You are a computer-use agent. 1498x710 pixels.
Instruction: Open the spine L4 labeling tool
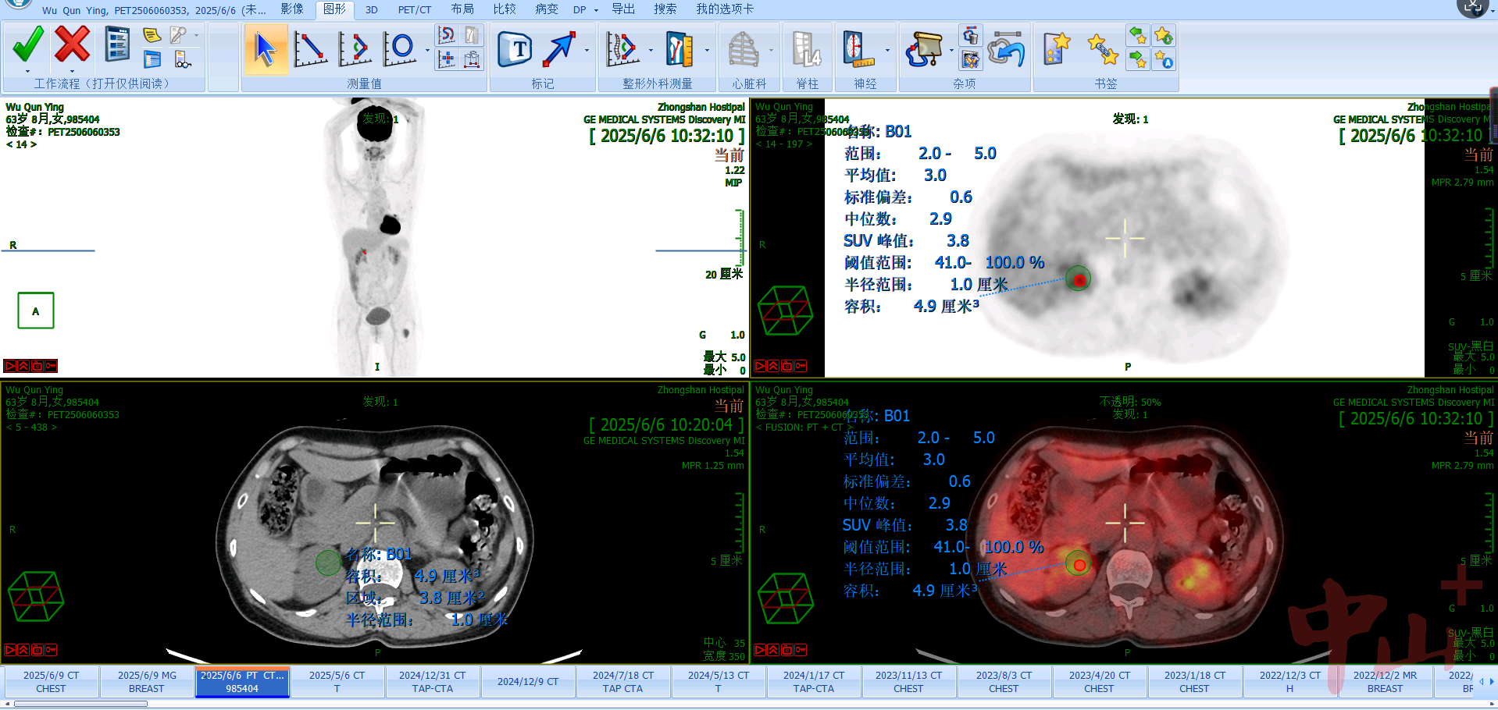[806, 49]
